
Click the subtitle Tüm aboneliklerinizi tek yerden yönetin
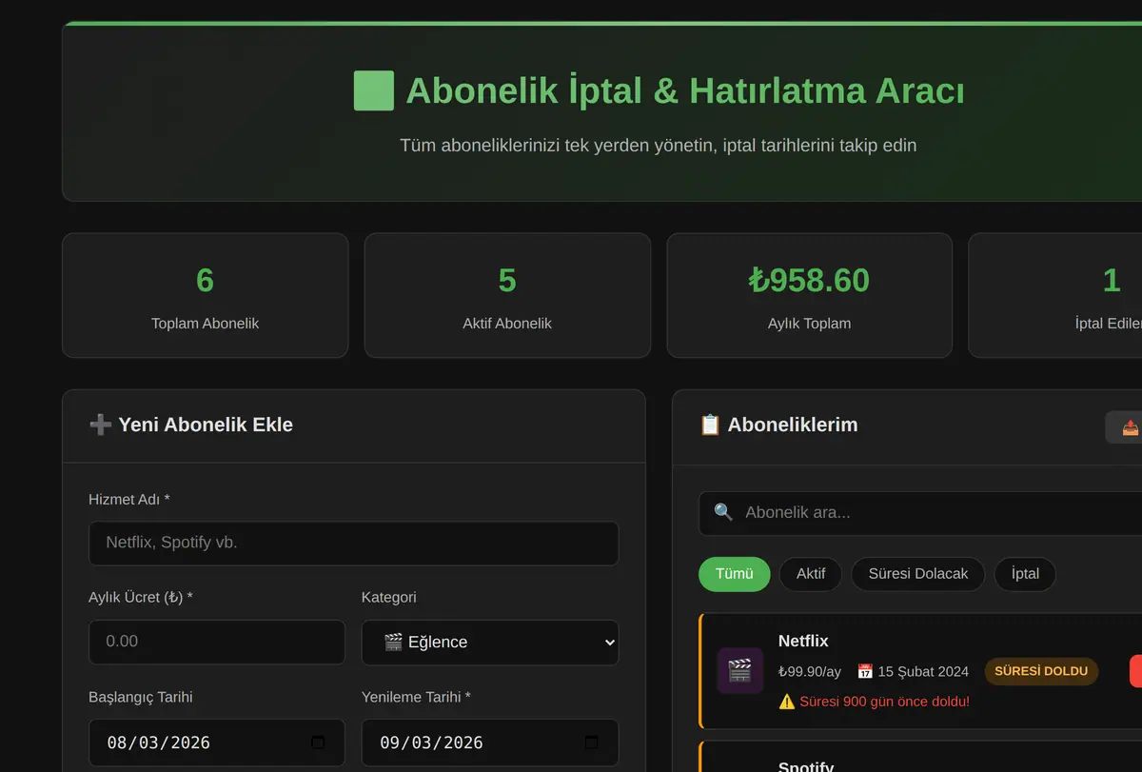(659, 146)
